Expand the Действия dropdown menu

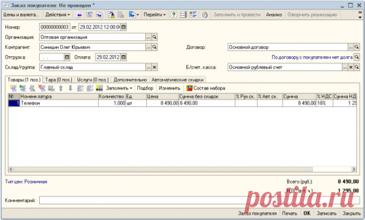pyautogui.click(x=58, y=15)
